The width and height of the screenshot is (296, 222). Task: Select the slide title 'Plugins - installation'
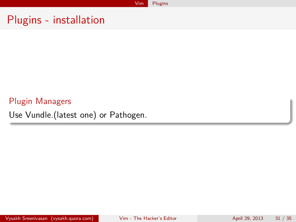[x=56, y=20]
